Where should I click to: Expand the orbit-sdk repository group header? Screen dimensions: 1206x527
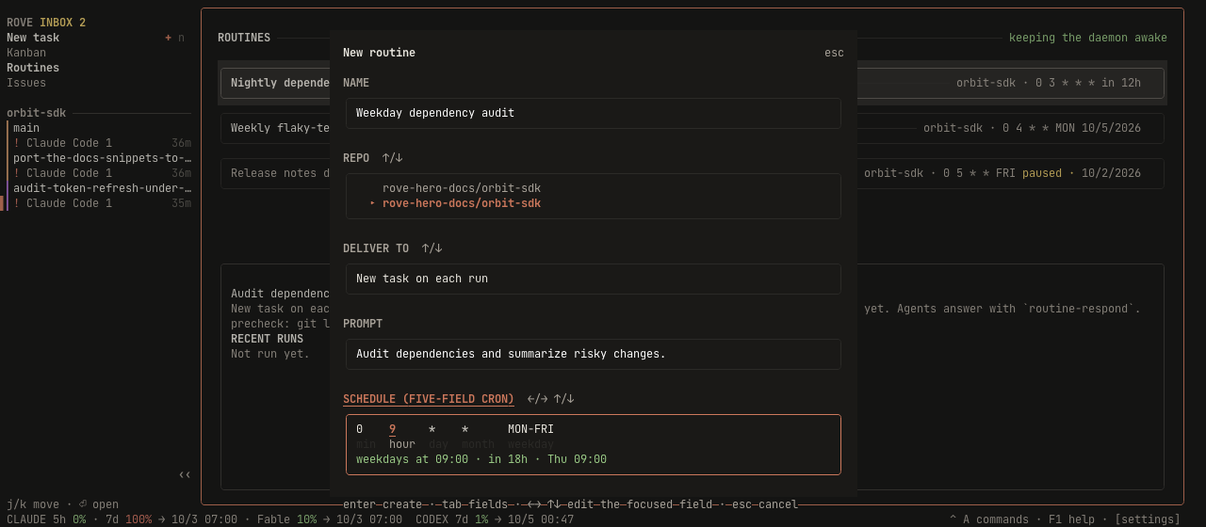coord(37,113)
